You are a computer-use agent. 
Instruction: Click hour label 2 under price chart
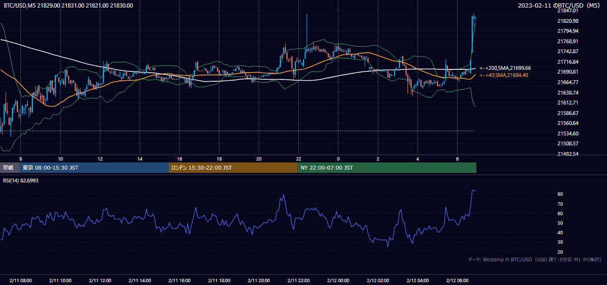[x=378, y=158]
